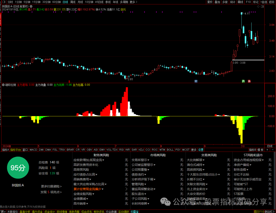Expand the 资金占用或违规担保 risk item
Image resolution: width=276 pixels, height=213 pixels.
(x=249, y=160)
